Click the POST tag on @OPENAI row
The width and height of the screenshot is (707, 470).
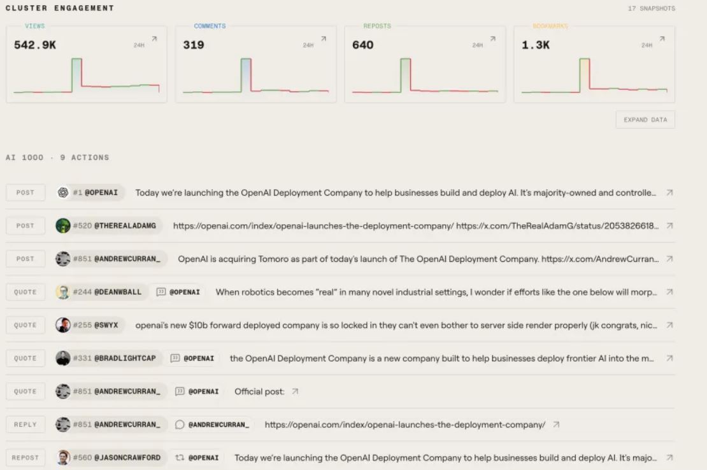click(x=25, y=192)
